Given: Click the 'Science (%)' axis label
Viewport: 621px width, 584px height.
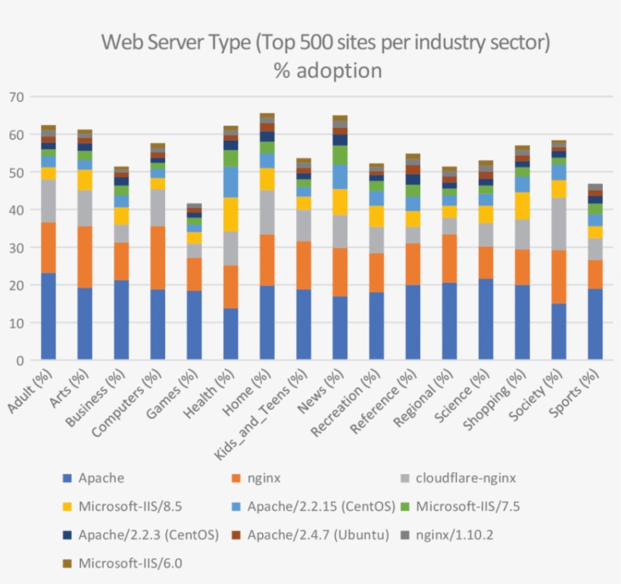Looking at the screenshot, I should click(x=462, y=396).
